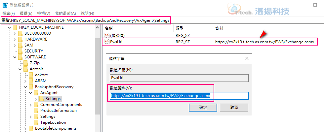Viewport: 324px width, 132px height.
Task: Expand the BootableComponents key
Action: (25, 128)
